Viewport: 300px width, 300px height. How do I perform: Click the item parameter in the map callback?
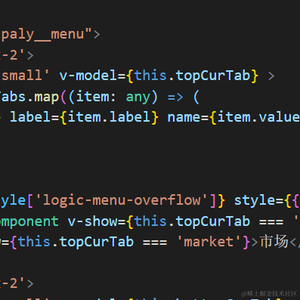(x=92, y=97)
